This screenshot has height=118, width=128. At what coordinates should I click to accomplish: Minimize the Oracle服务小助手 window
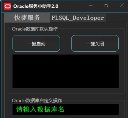[91, 6]
